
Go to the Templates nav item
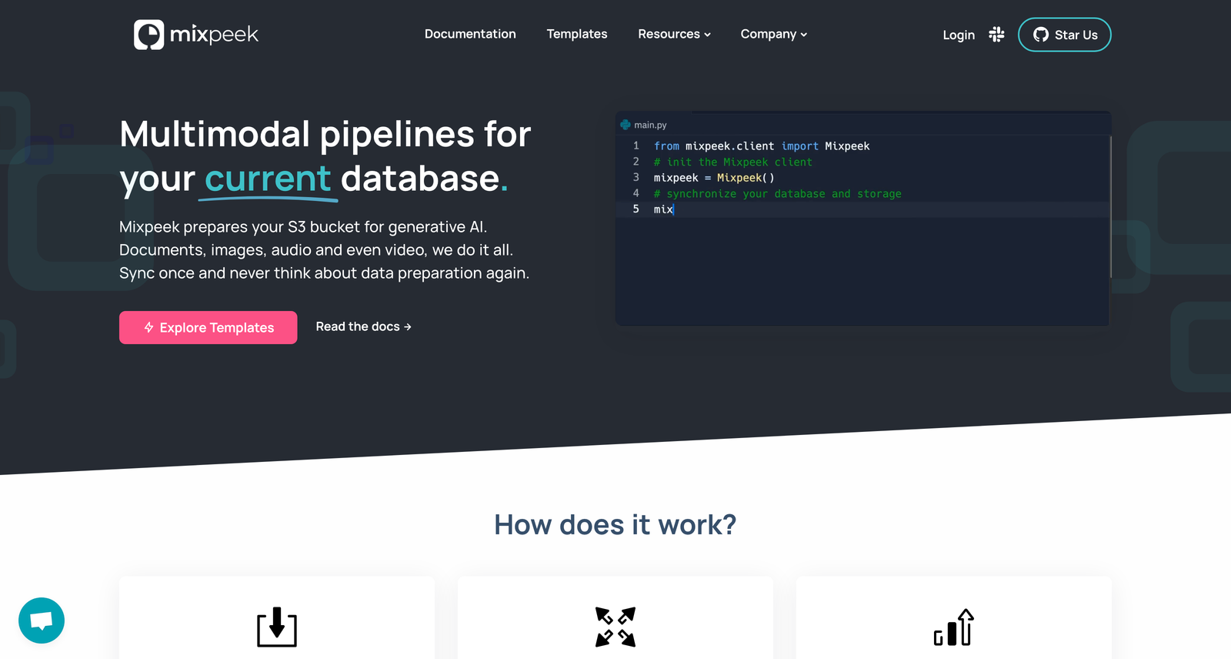pyautogui.click(x=577, y=34)
